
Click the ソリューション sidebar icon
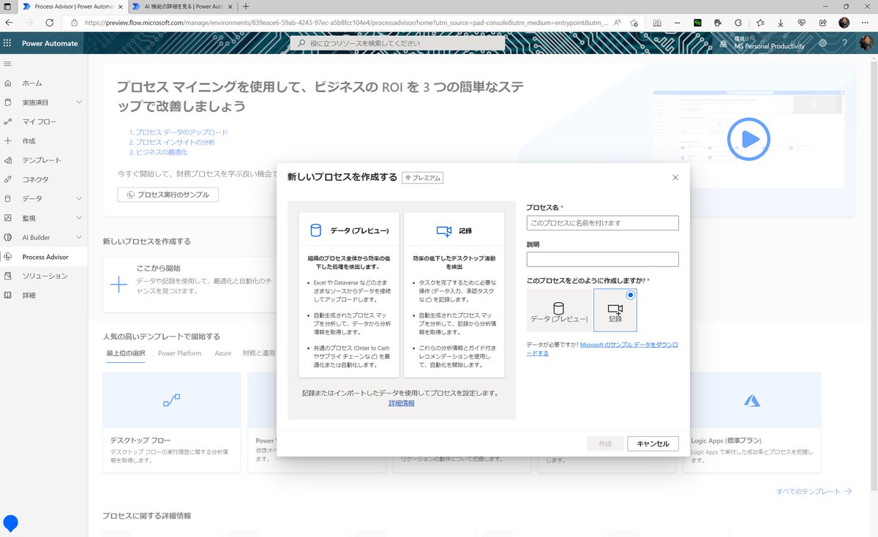click(x=8, y=276)
